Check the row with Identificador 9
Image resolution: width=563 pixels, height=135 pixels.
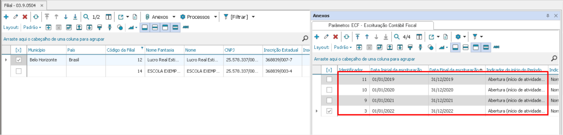click(x=329, y=101)
